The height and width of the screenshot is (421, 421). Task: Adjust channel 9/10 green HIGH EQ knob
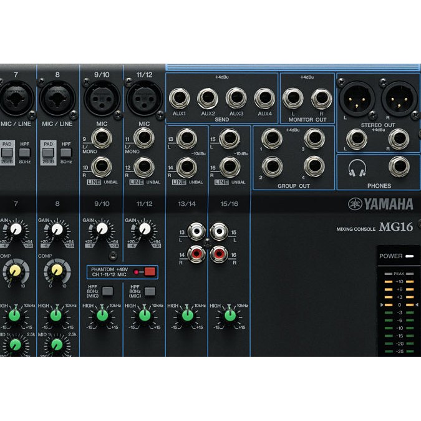pos(102,316)
